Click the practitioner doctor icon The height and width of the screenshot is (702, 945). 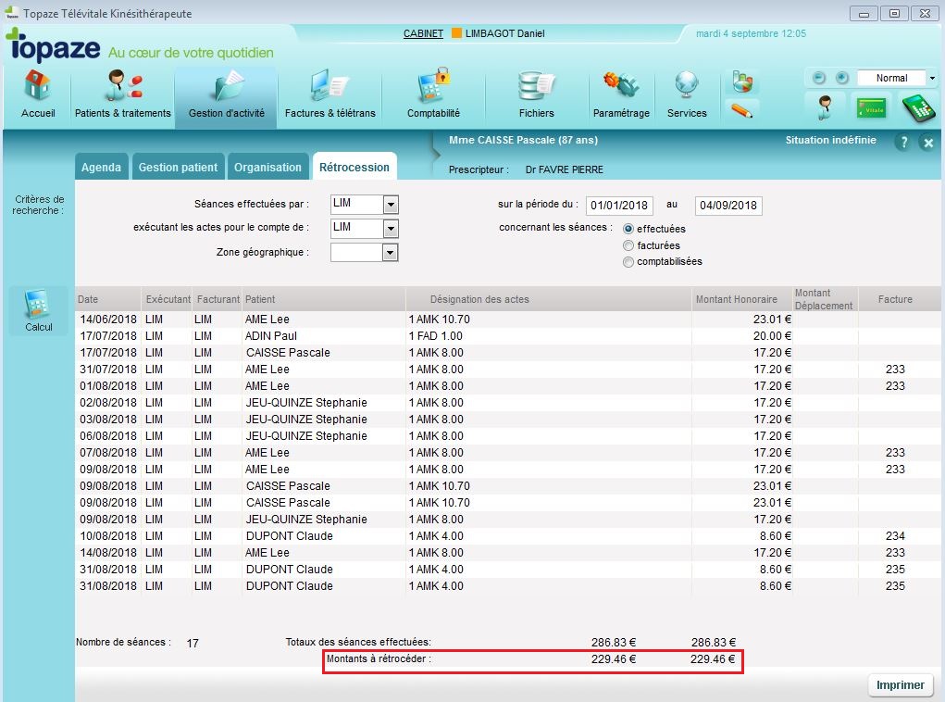pyautogui.click(x=825, y=108)
